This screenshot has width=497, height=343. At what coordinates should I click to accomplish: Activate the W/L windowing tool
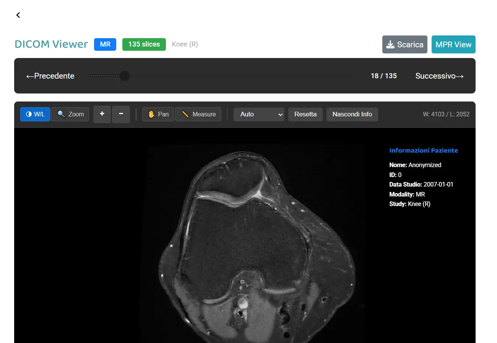(35, 114)
